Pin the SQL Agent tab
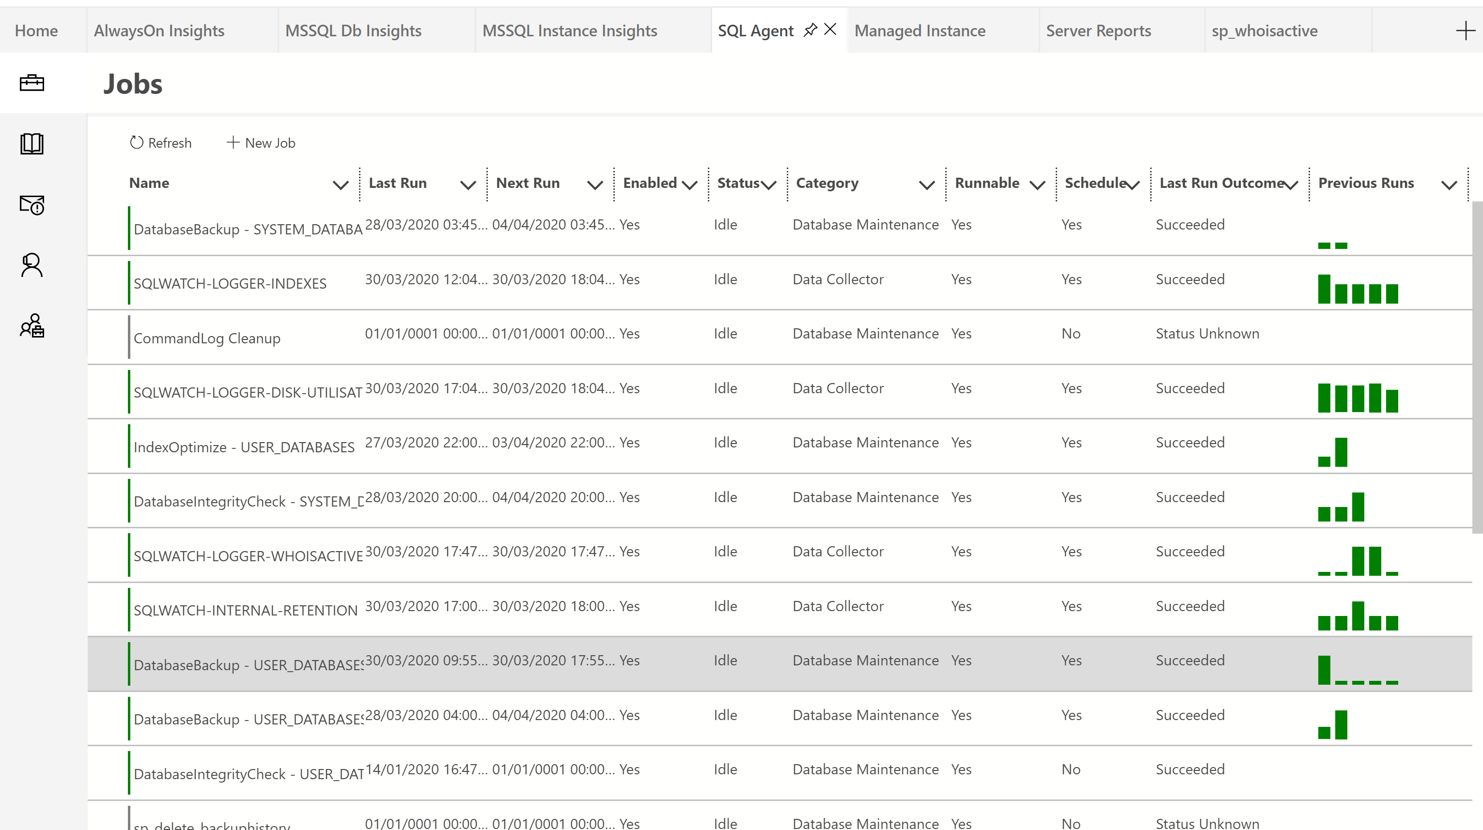Screen dimensions: 1483x830 810,30
